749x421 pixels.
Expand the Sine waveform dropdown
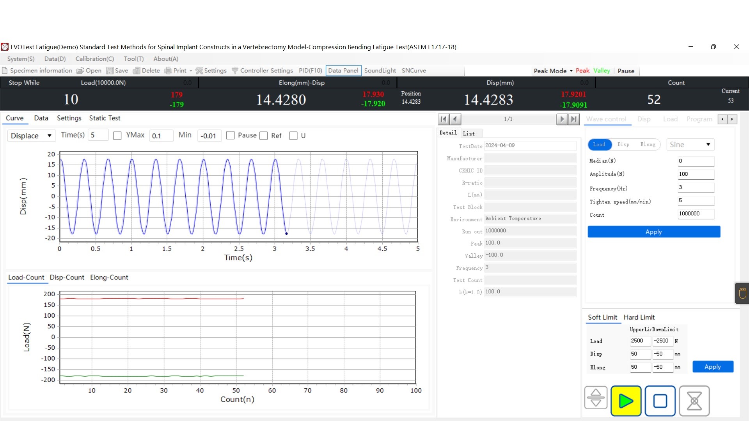690,145
